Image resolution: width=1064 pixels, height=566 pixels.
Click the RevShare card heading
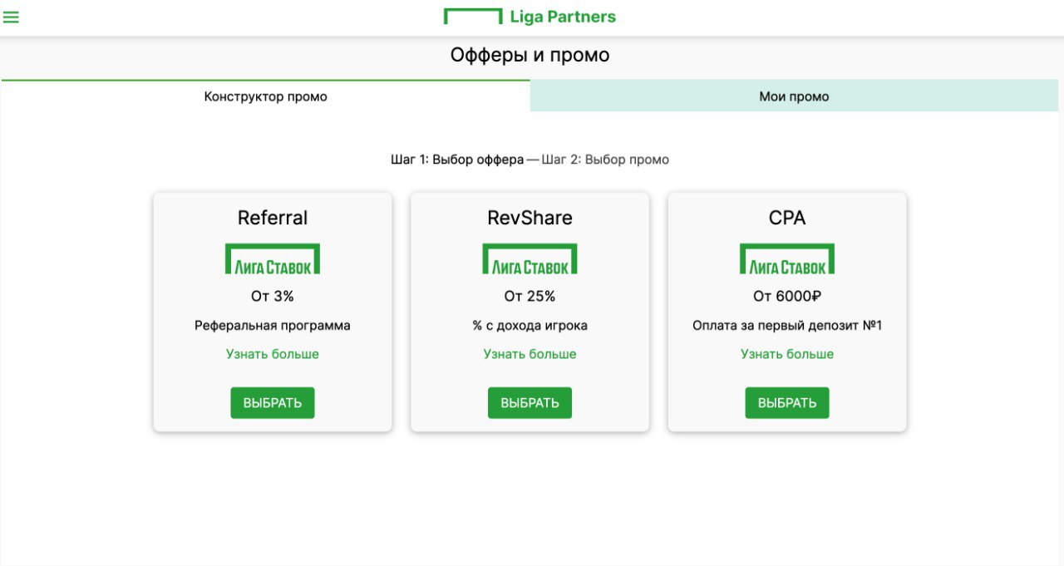(x=530, y=218)
